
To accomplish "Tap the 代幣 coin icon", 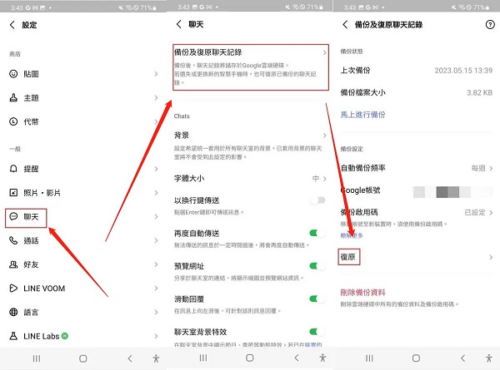I will click(13, 121).
